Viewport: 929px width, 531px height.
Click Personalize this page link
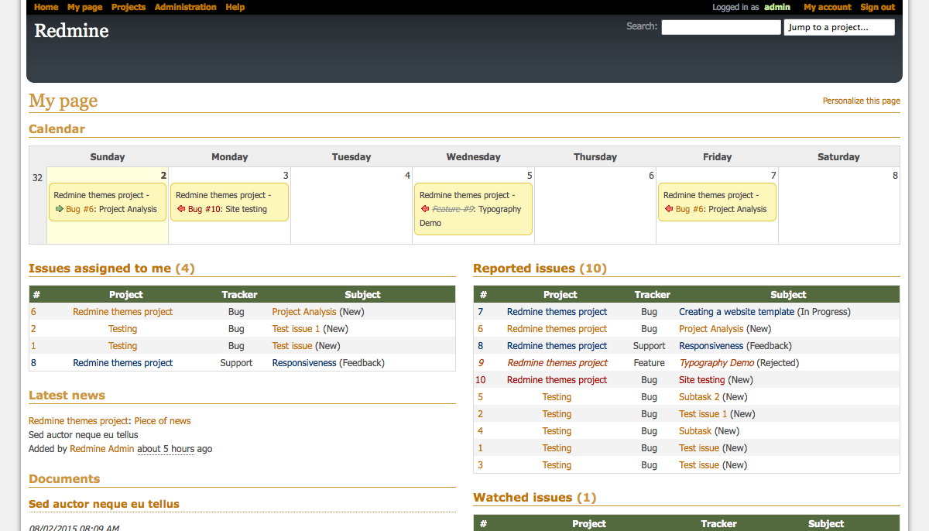point(862,101)
